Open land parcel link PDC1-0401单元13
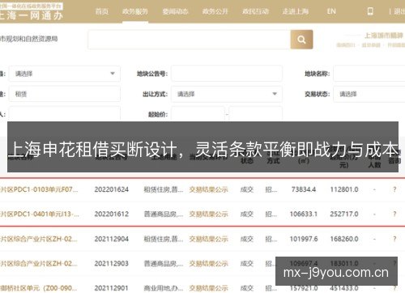Screen dimensions: 405x293 40,214
